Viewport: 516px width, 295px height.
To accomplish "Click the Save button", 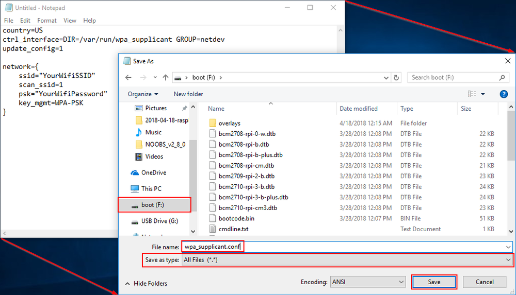I will coord(434,282).
